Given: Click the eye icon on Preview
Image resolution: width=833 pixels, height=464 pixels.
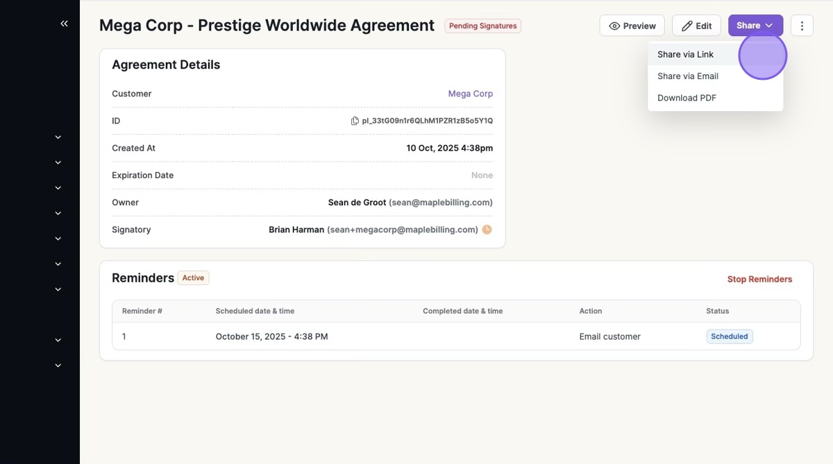Looking at the screenshot, I should point(614,26).
